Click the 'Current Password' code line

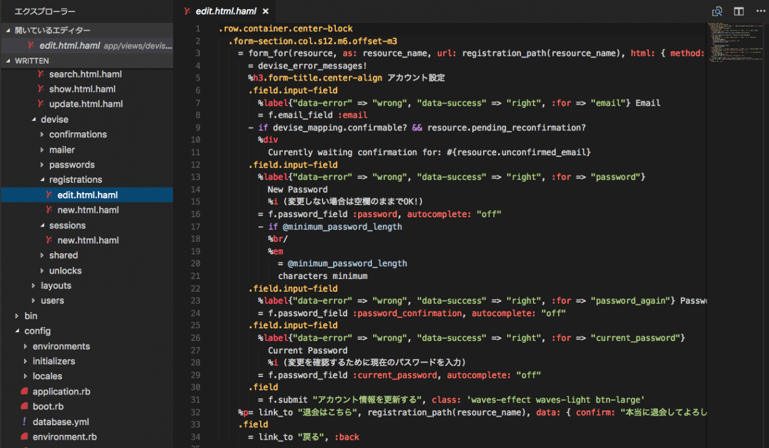[308, 350]
